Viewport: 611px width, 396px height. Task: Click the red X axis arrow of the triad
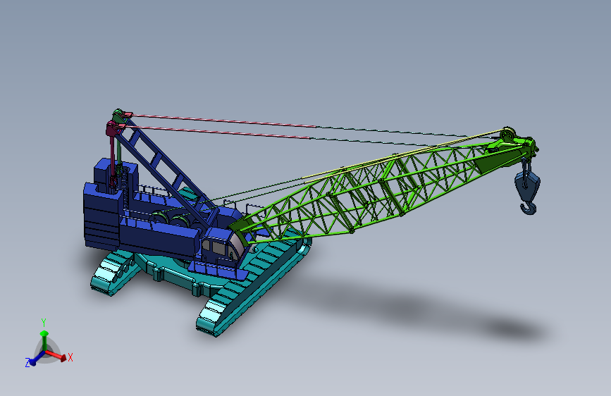(x=57, y=355)
